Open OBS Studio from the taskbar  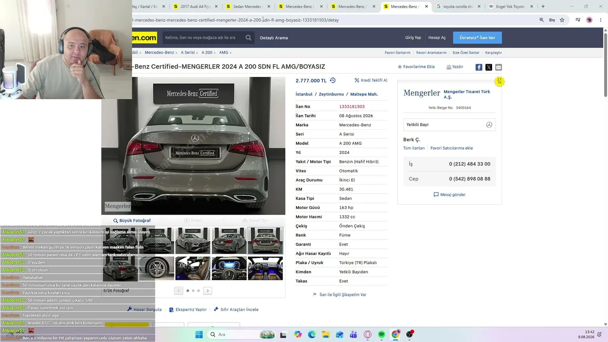click(x=409, y=334)
